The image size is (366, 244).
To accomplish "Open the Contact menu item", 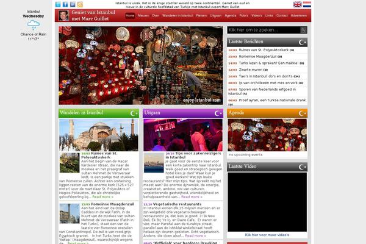I will point(282,16).
